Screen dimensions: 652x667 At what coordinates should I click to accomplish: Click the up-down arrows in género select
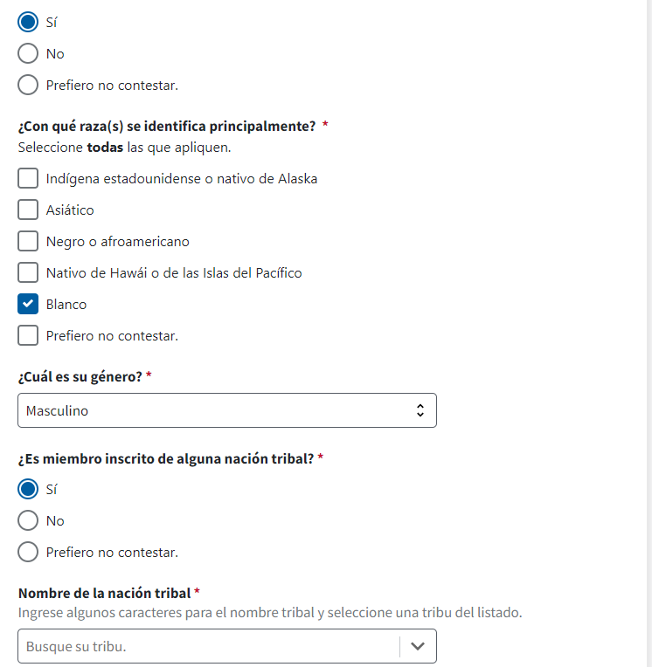pyautogui.click(x=420, y=410)
